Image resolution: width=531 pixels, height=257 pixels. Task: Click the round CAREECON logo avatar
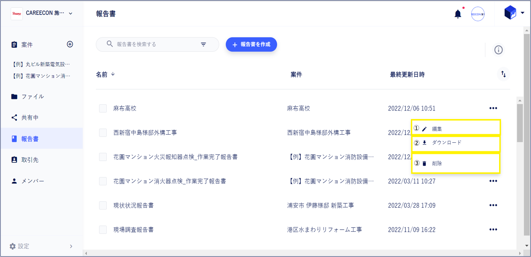click(x=478, y=14)
